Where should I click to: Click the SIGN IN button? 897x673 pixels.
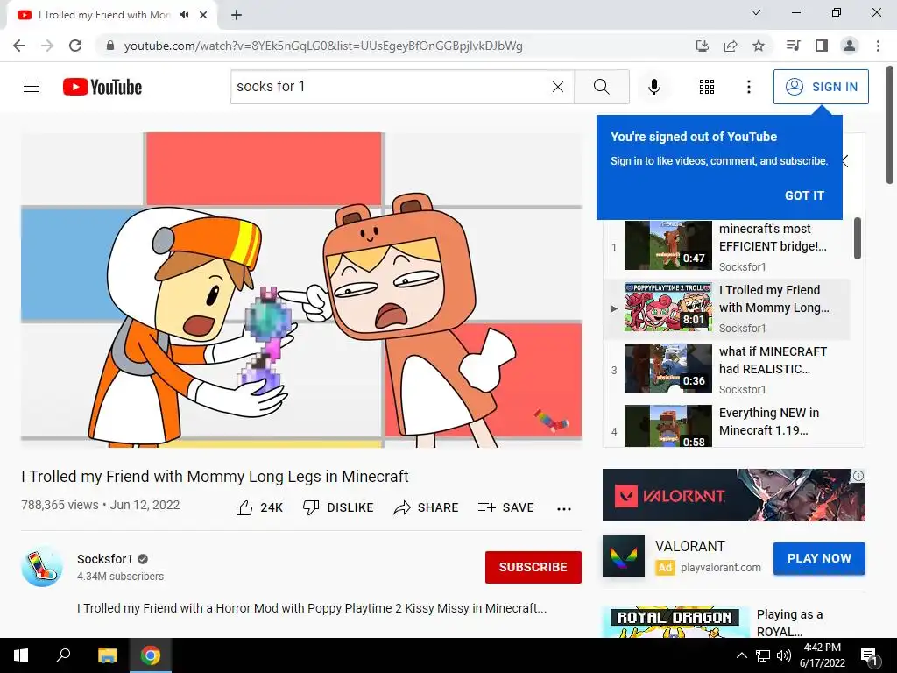coord(821,87)
